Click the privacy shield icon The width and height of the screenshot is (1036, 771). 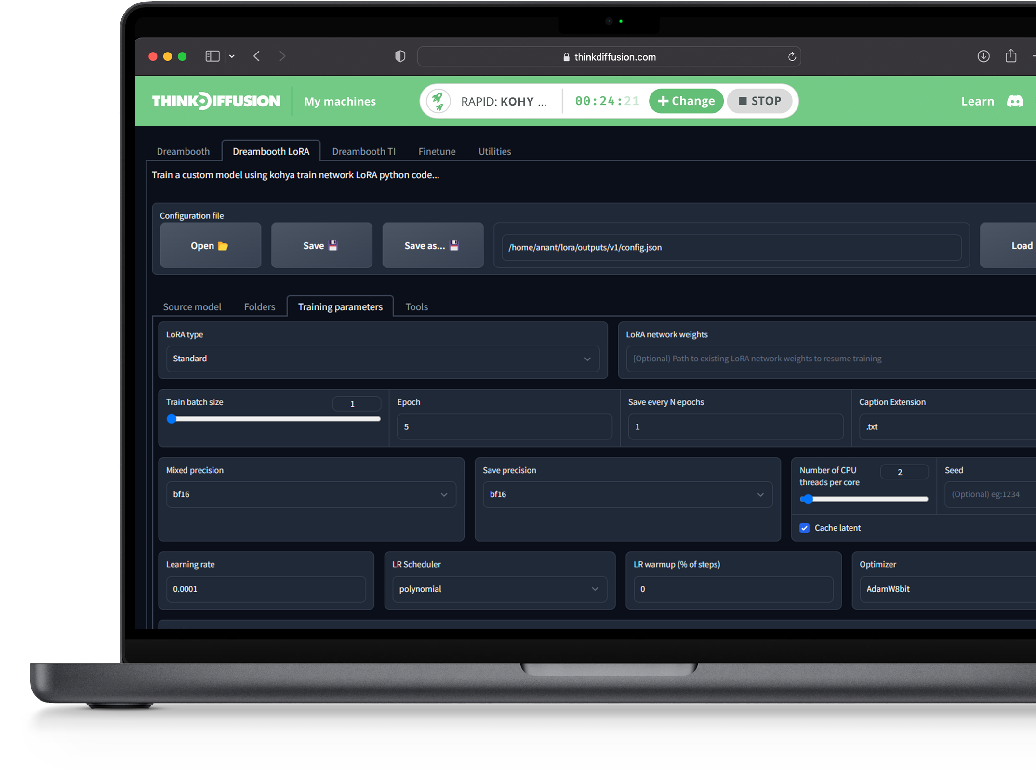400,56
